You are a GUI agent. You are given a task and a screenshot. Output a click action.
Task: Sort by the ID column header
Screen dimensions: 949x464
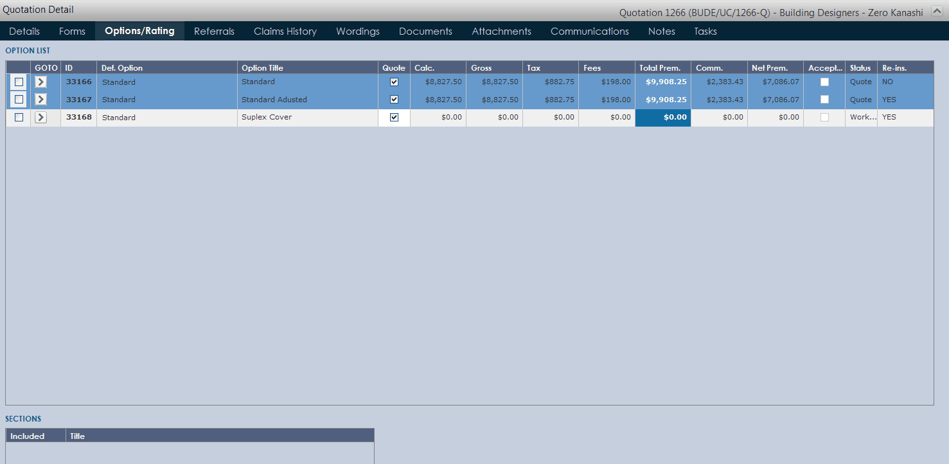tap(78, 67)
